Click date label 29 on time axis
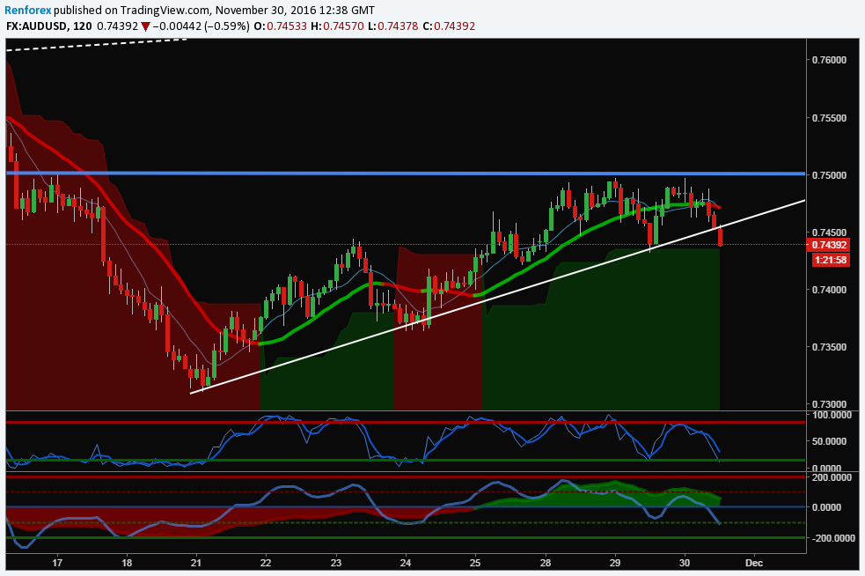This screenshot has height=576, width=865. coord(614,563)
